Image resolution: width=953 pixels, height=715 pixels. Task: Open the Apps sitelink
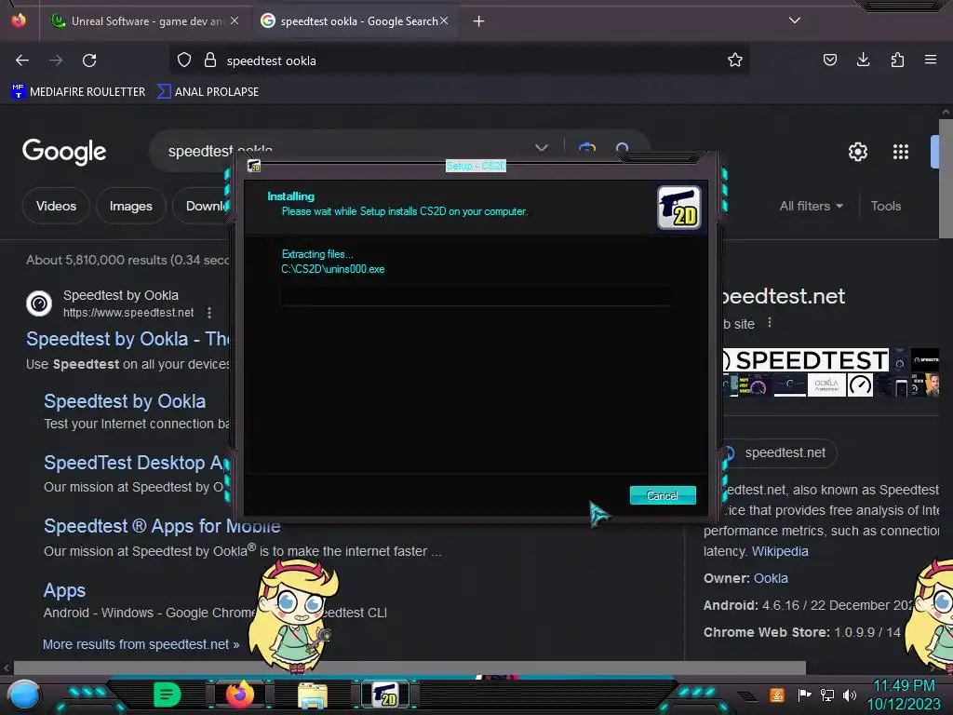pos(64,590)
